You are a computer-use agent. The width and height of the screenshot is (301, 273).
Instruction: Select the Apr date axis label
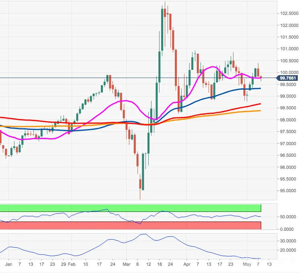pyautogui.click(x=187, y=264)
